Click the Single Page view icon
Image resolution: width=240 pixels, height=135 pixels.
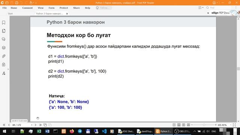(174, 125)
